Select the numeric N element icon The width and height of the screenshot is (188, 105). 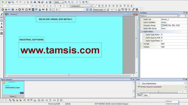point(30,10)
